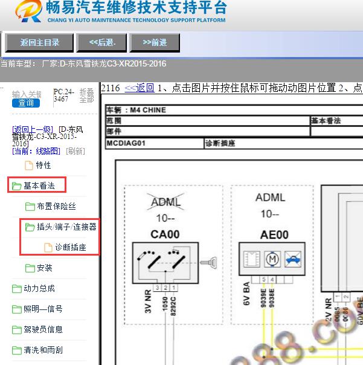Click the 安装 folder icon

30,268
